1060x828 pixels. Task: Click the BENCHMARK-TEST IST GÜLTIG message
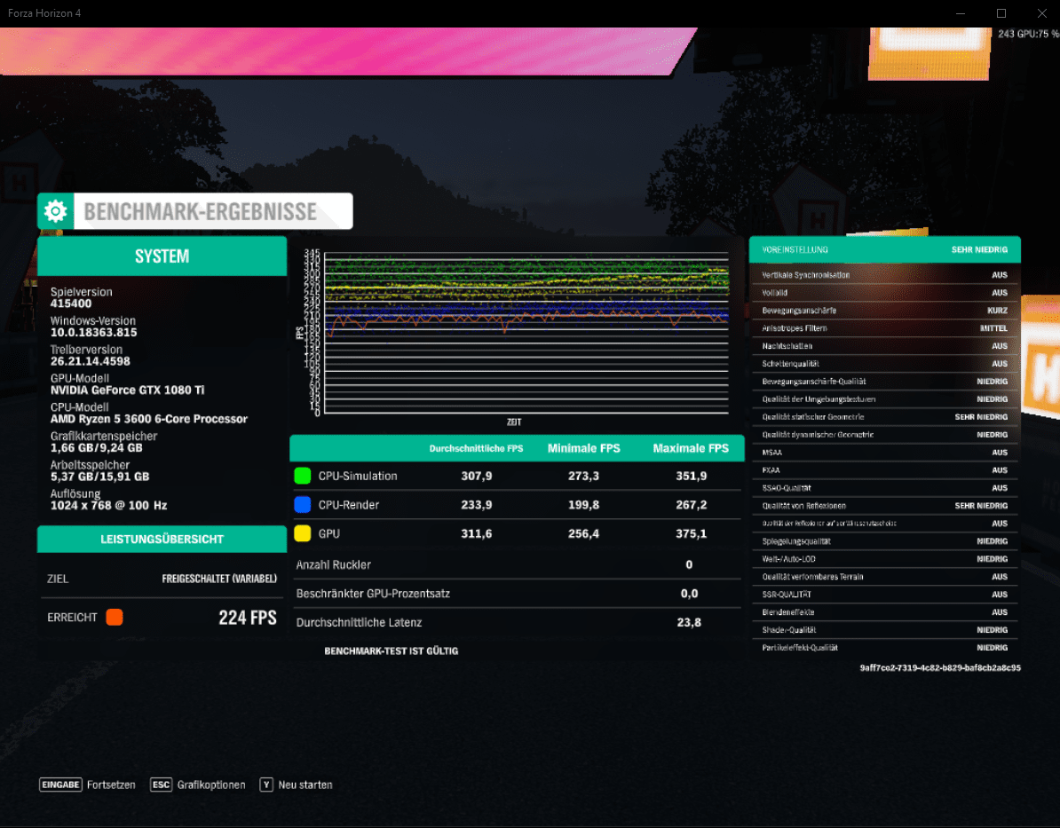[x=391, y=651]
